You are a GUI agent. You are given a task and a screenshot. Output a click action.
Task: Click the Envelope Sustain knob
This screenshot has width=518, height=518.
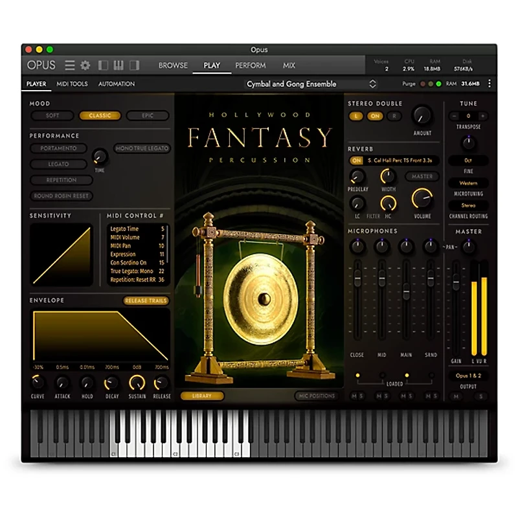click(x=137, y=383)
